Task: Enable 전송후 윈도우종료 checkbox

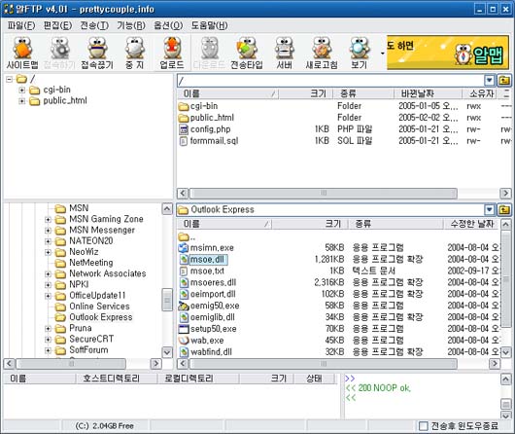Action: point(424,426)
